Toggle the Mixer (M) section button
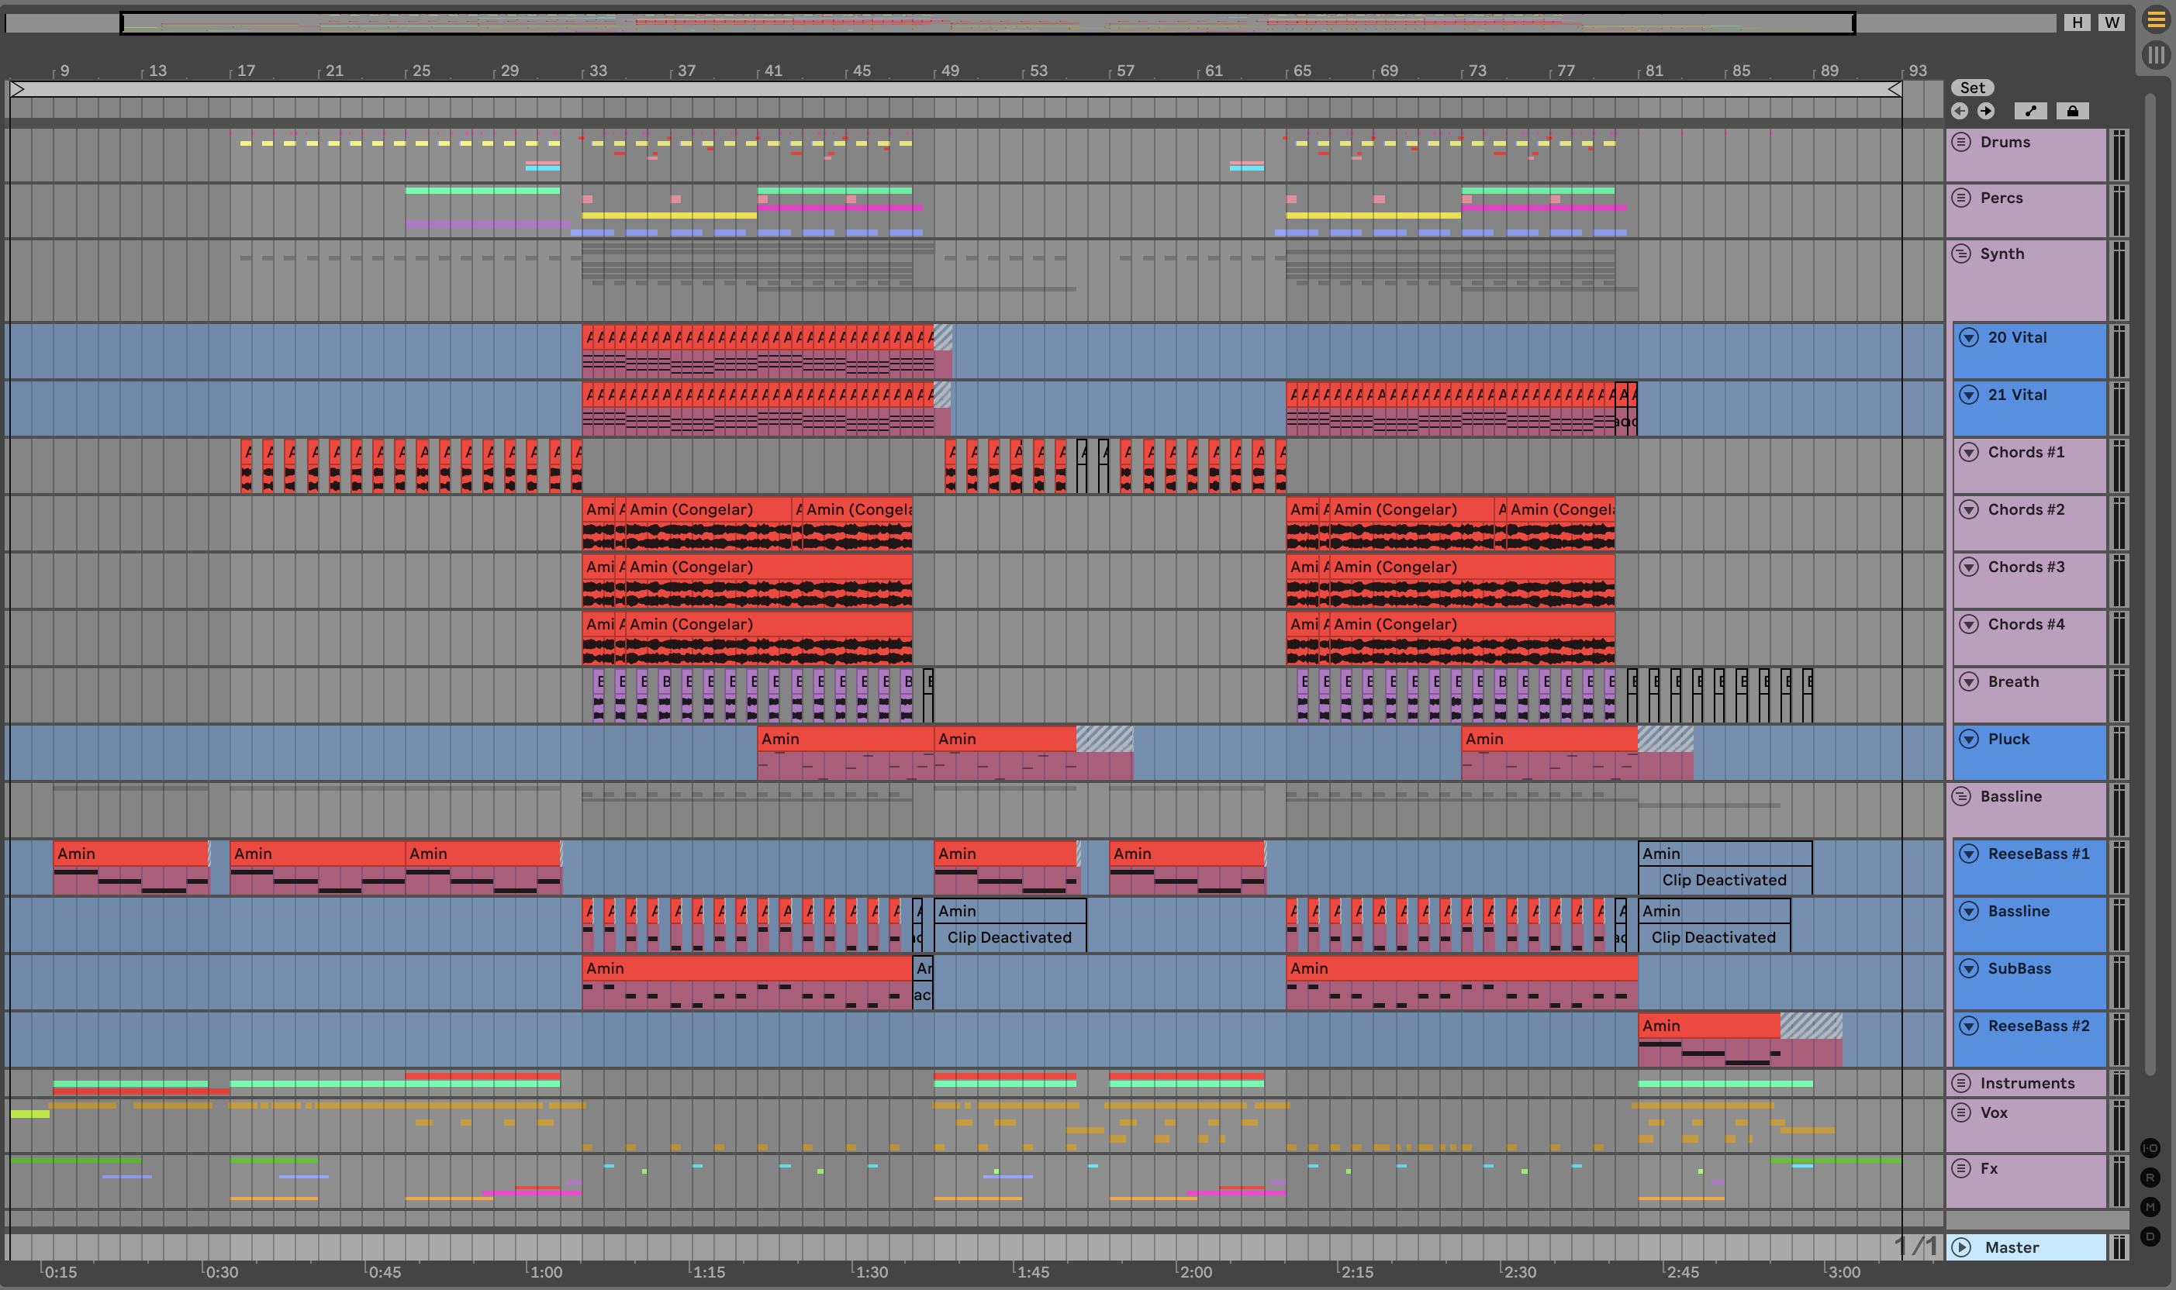The width and height of the screenshot is (2176, 1290). coord(2150,1206)
